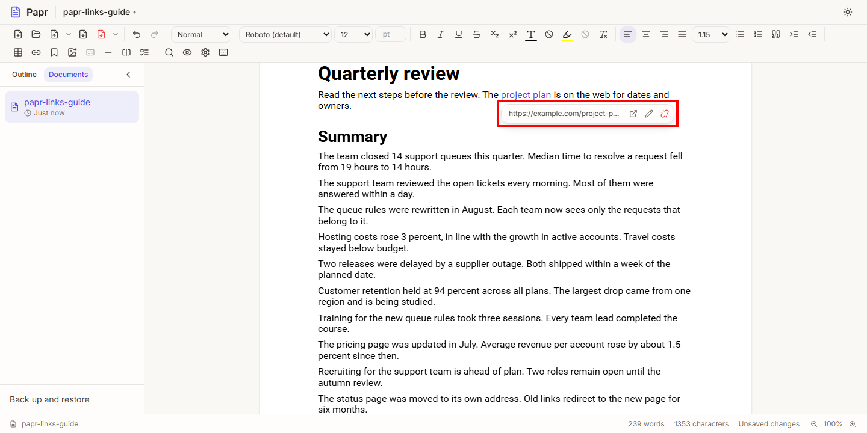Undo the last change
This screenshot has height=433, width=867.
[137, 34]
